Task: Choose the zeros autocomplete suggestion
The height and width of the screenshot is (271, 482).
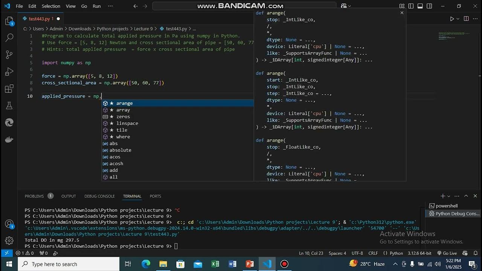Action: tap(178, 117)
